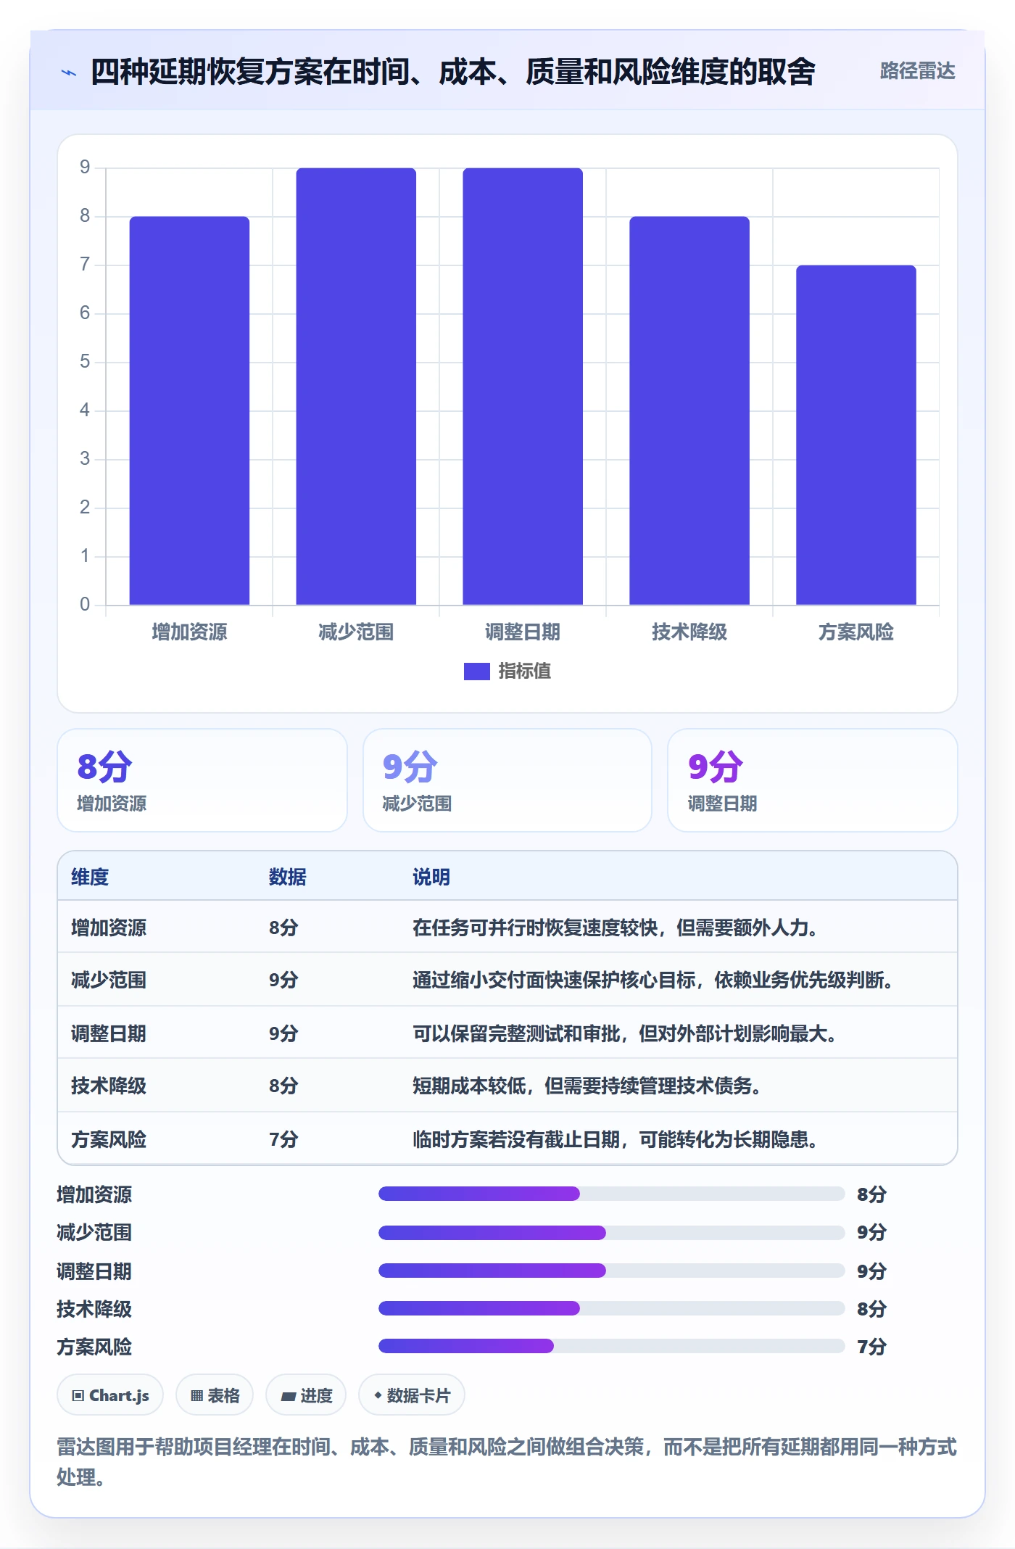Click the 方案风险 progress row label
Screen dimensions: 1015x1549
coord(94,1347)
